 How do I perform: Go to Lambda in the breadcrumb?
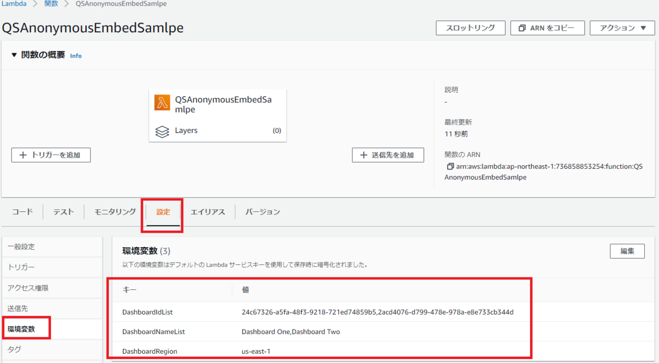[x=13, y=4]
